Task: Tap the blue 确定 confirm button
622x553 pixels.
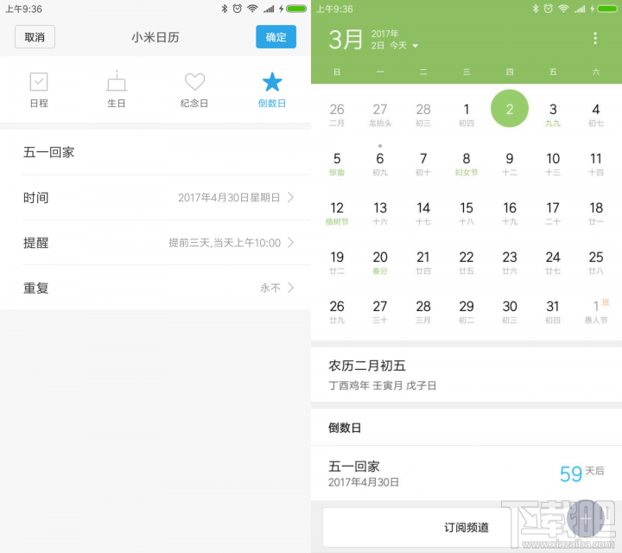Action: click(x=276, y=37)
